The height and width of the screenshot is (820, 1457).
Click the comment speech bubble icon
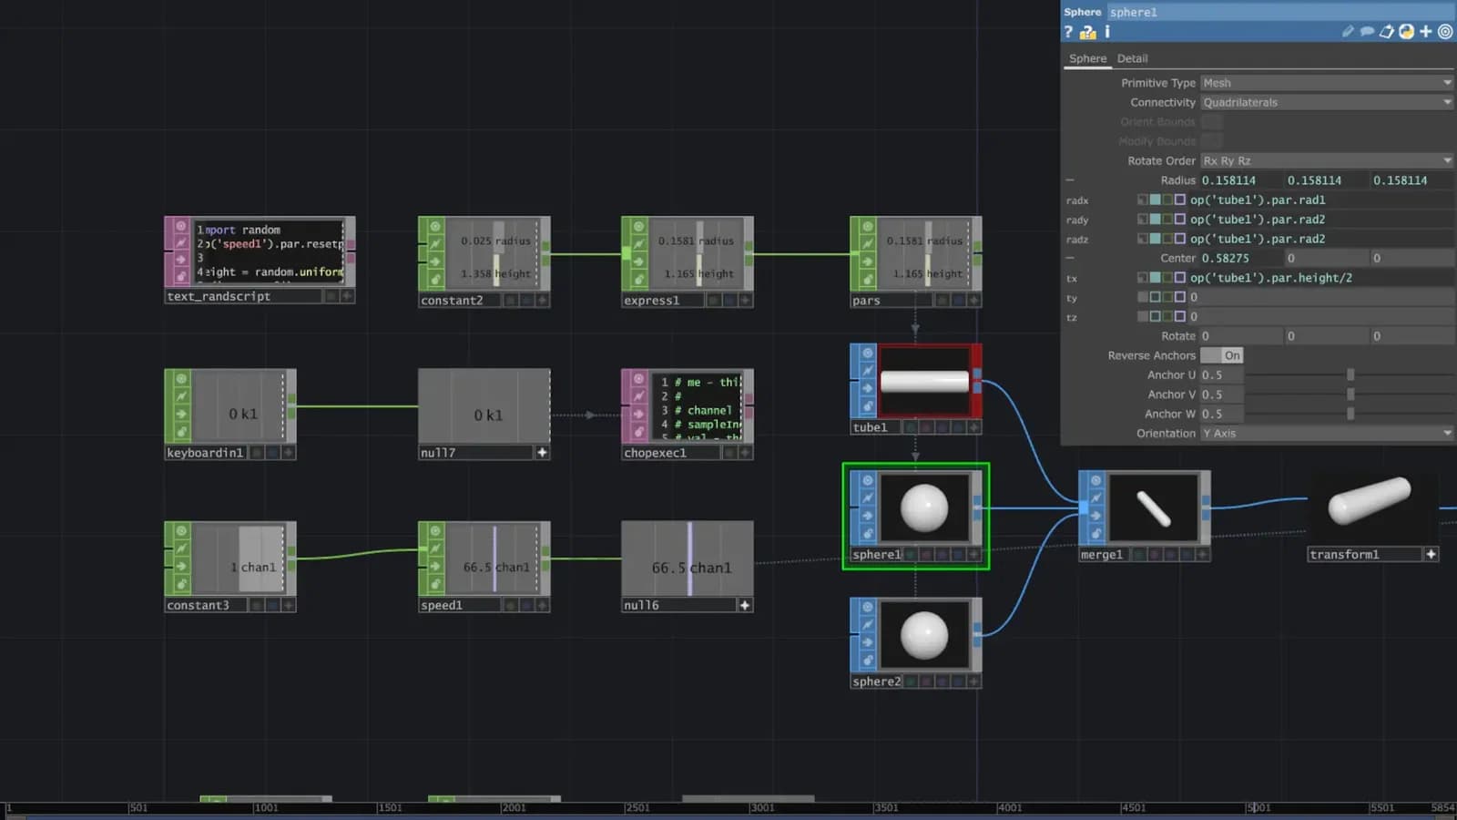[x=1367, y=32]
